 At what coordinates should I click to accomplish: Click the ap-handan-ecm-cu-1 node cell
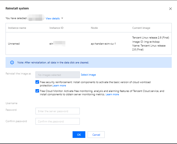tap(103, 44)
